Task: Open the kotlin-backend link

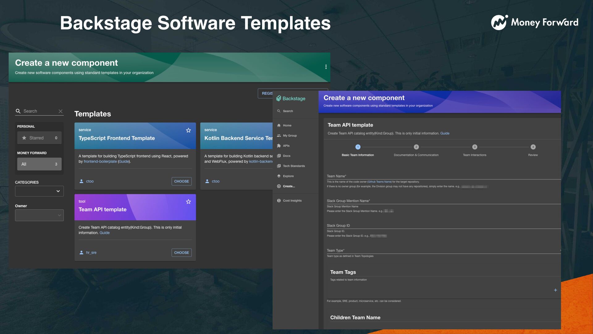Action: pyautogui.click(x=261, y=162)
